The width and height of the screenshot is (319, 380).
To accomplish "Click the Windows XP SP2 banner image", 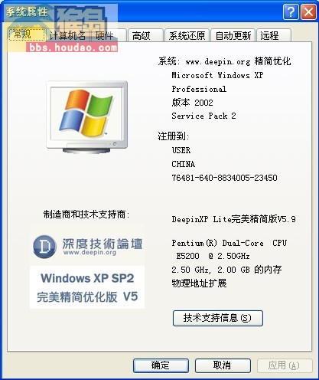I will pyautogui.click(x=87, y=287).
